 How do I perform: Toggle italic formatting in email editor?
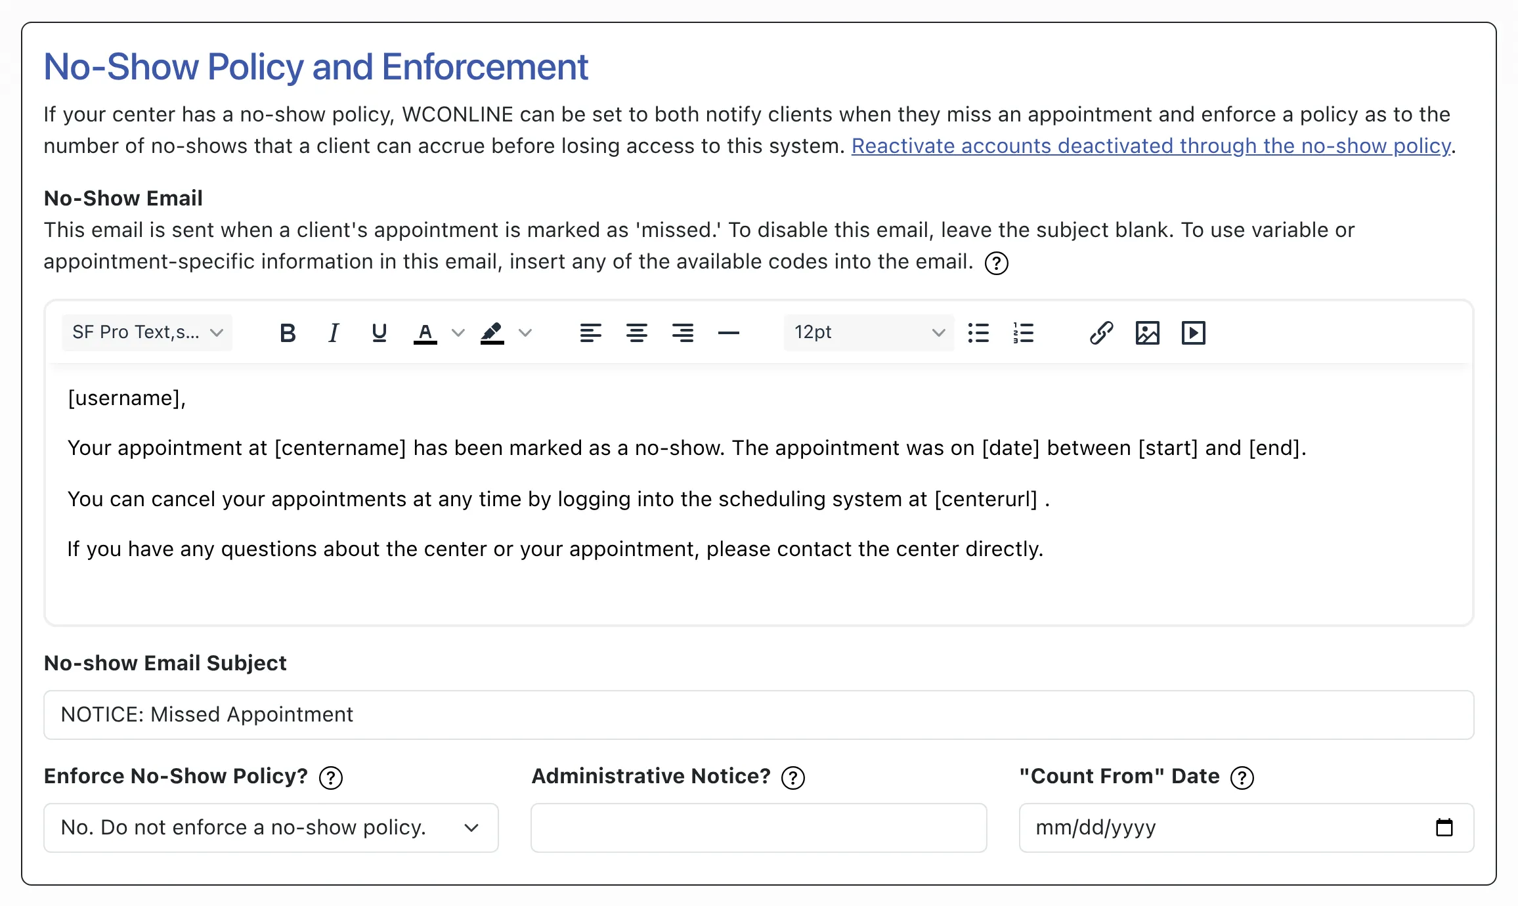334,333
